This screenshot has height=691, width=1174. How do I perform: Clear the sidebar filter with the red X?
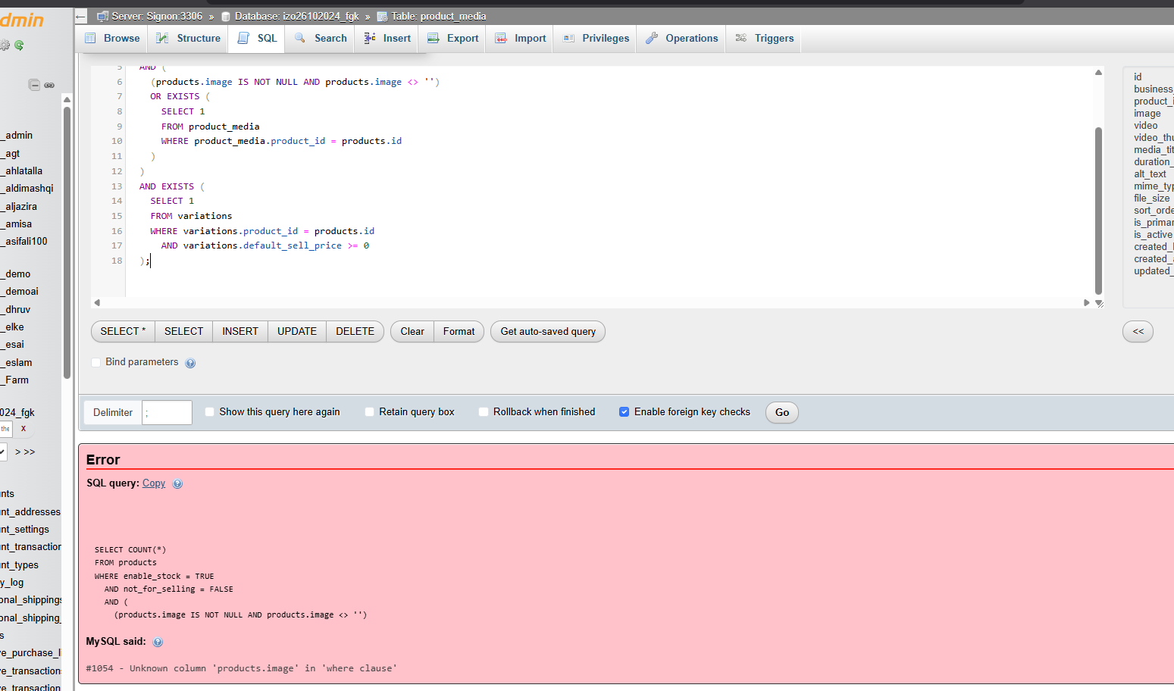tap(23, 429)
